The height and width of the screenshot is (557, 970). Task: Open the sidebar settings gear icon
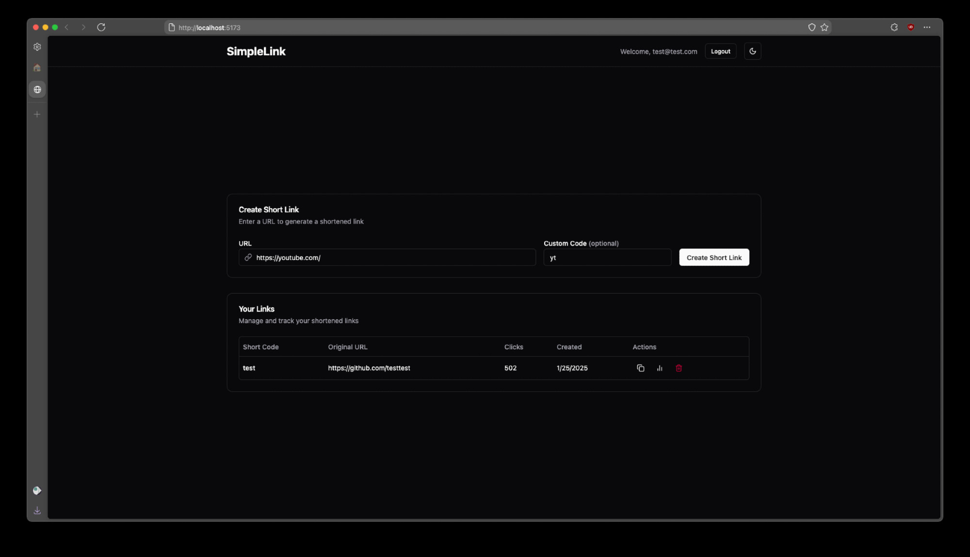[37, 47]
